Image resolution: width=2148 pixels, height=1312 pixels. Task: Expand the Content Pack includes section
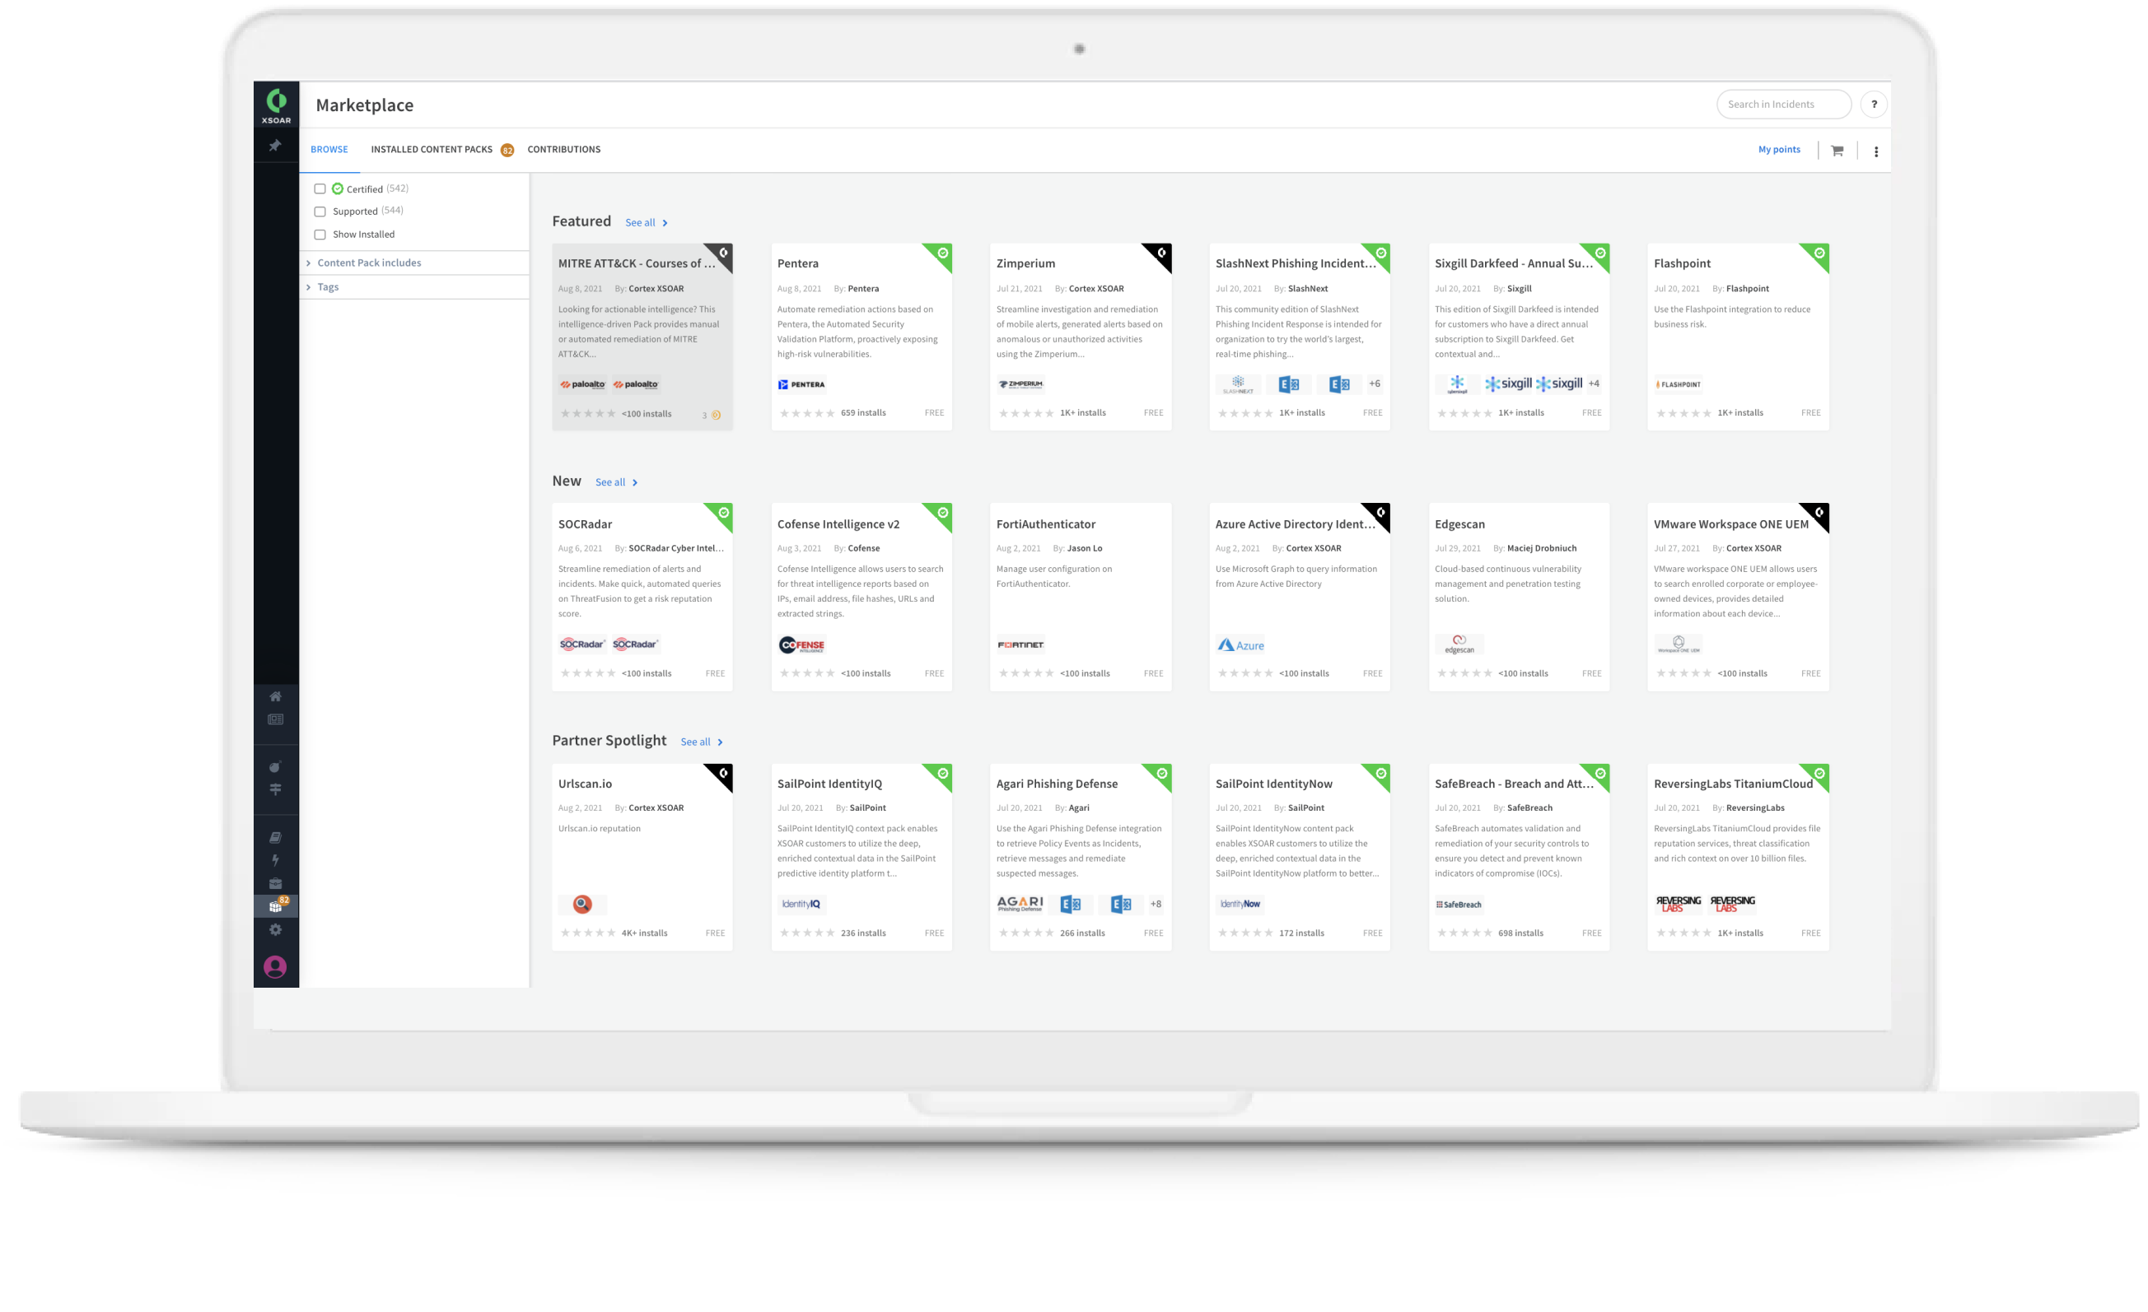tap(369, 263)
